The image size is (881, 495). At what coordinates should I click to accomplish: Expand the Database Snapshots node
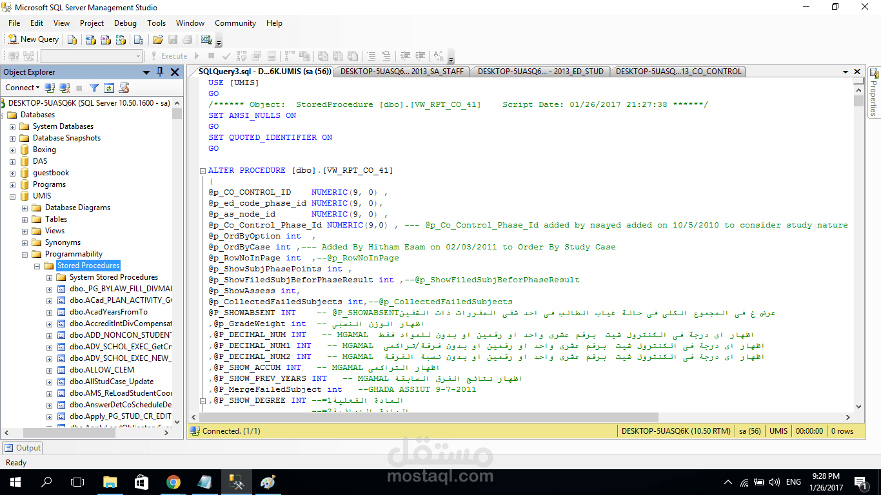(x=12, y=139)
